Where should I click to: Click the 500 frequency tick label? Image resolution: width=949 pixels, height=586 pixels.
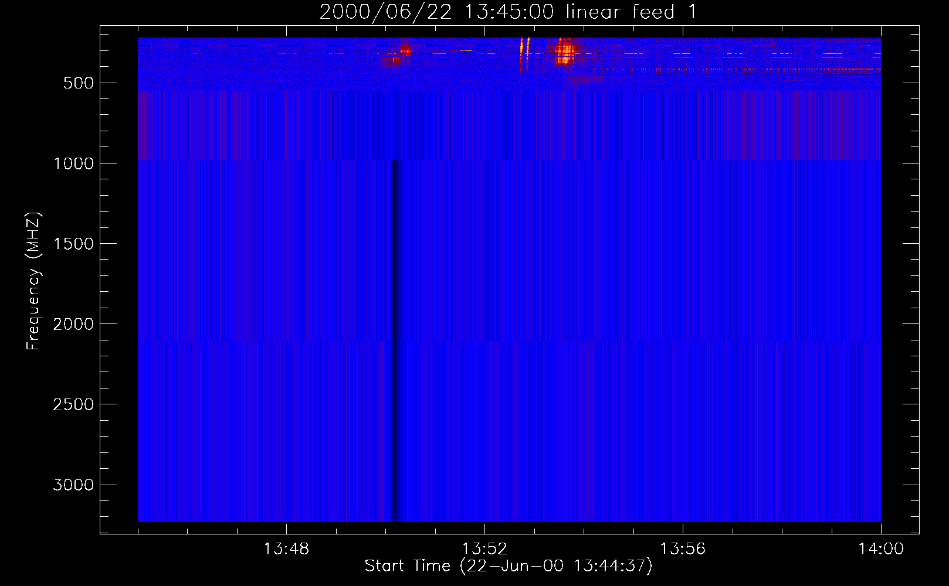(79, 83)
